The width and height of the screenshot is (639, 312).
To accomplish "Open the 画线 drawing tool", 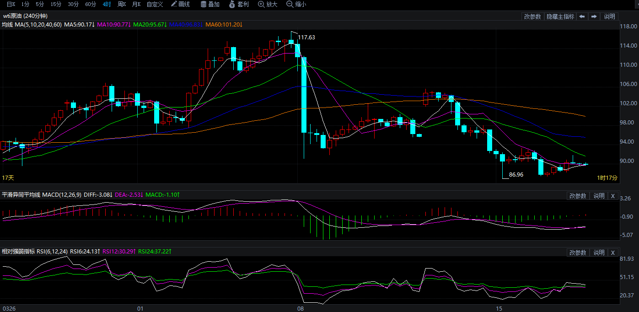I will tap(180, 4).
